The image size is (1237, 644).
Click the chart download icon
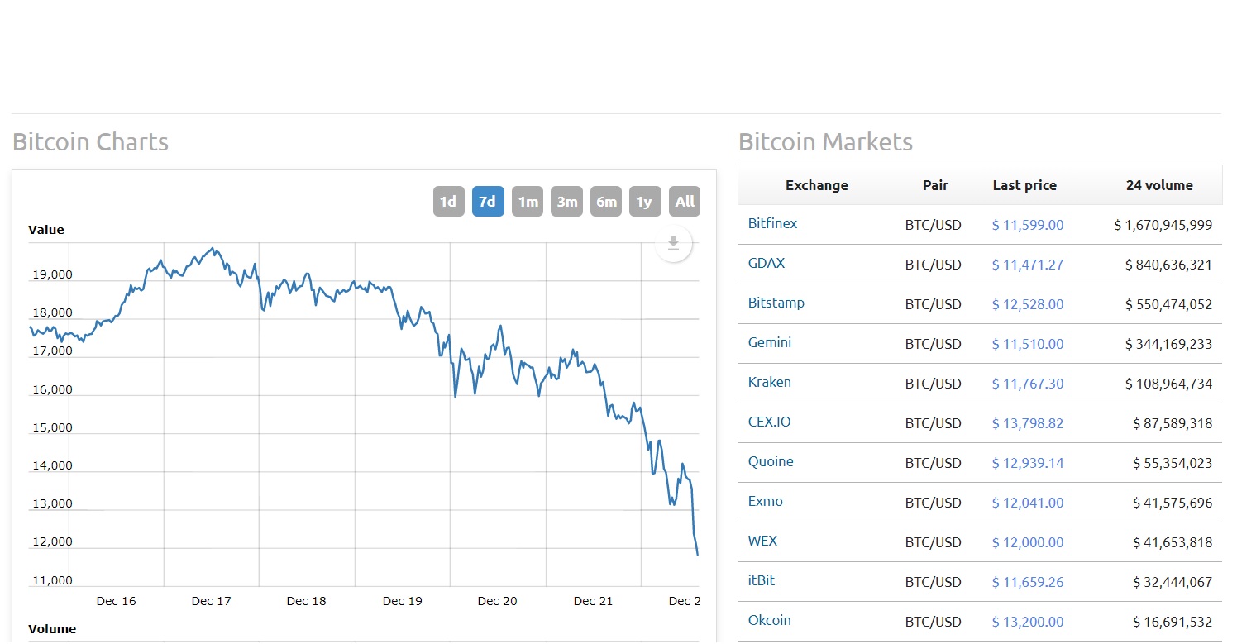coord(673,244)
